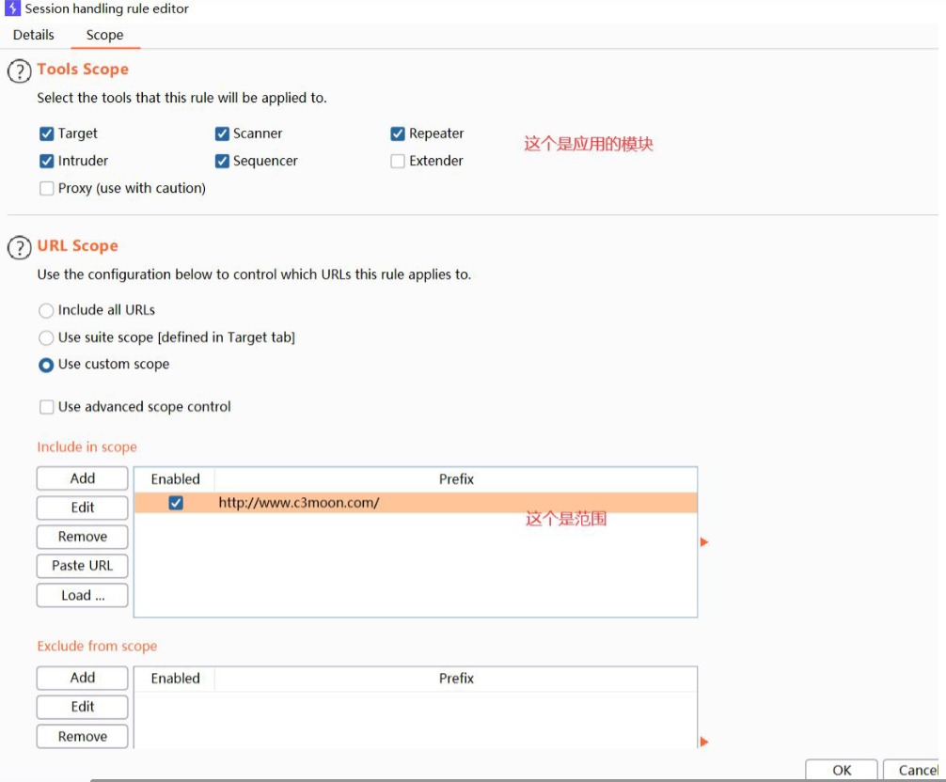Uncheck the Sequencer tool checkbox
The image size is (946, 782).
(222, 161)
